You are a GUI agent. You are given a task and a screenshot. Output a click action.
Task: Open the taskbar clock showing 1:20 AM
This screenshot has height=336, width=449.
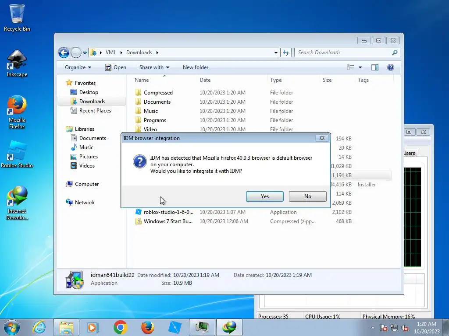[427, 327]
